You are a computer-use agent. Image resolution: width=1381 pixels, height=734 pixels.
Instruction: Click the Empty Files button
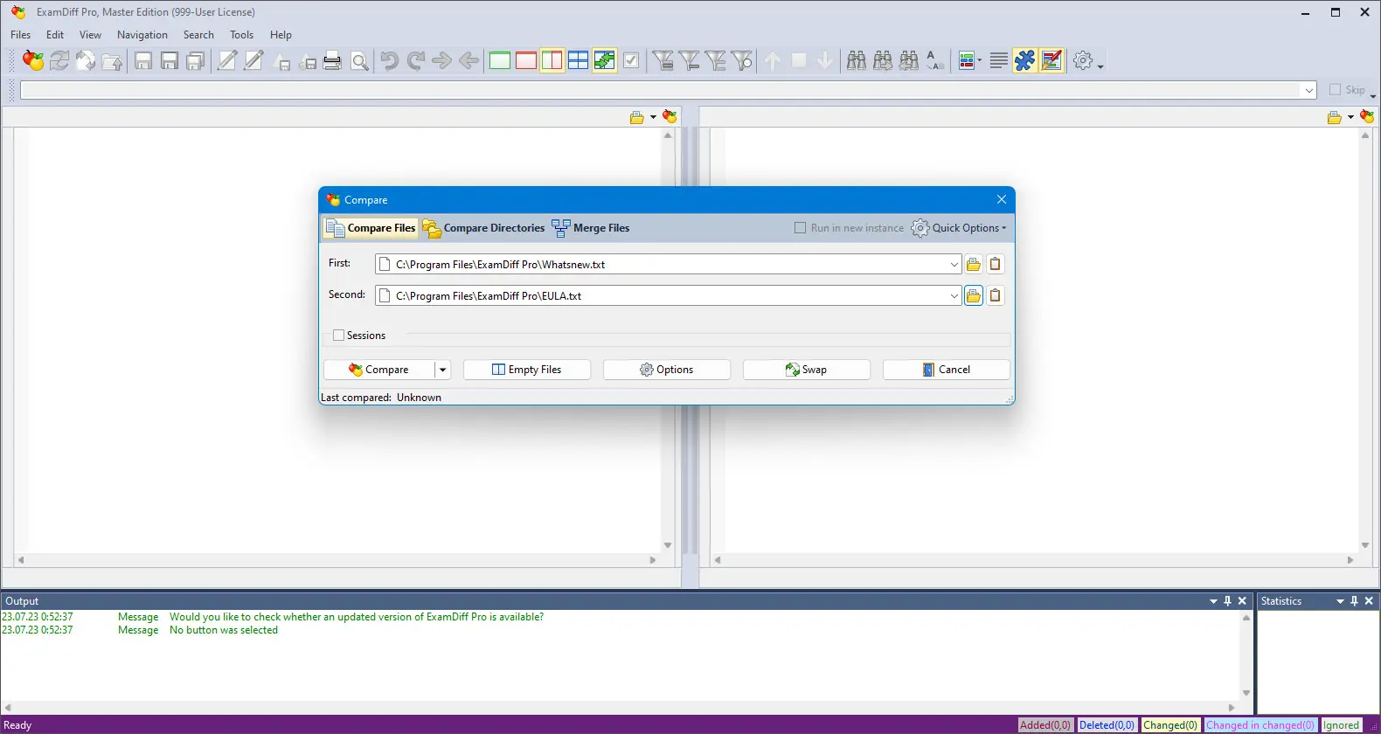pos(527,370)
